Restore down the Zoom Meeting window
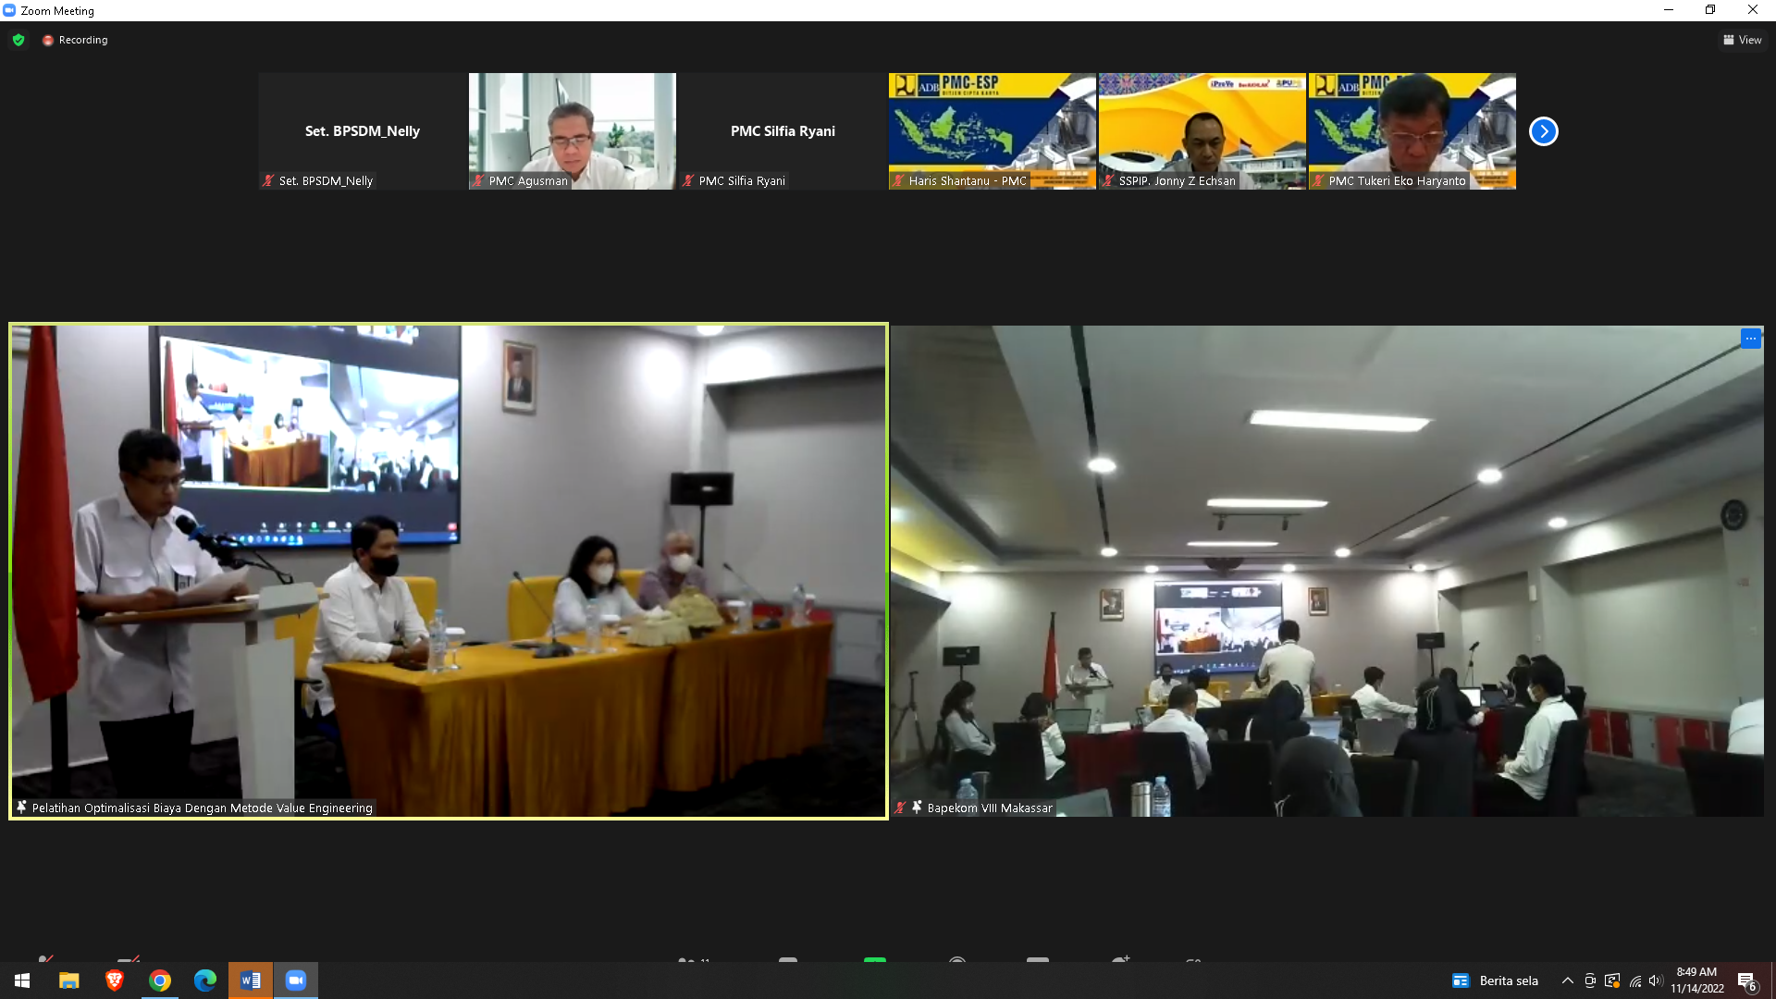The image size is (1776, 999). (x=1710, y=10)
